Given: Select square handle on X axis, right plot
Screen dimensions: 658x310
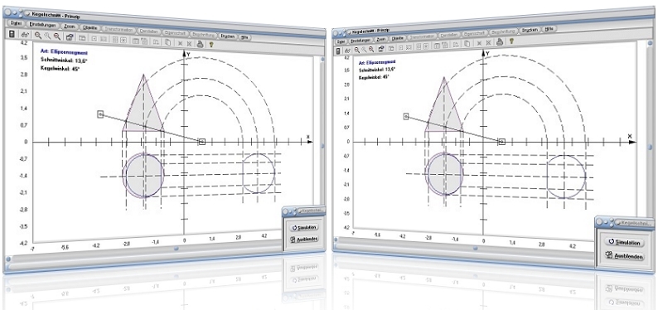Looking at the screenshot, I should (501, 142).
